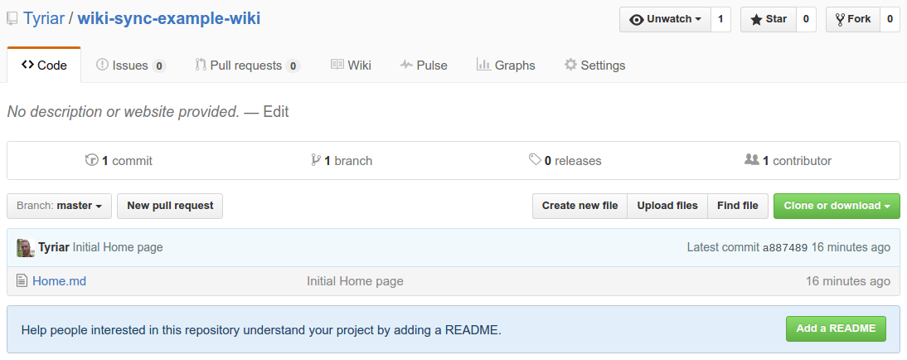This screenshot has width=907, height=360.
Task: Switch to the Pull requests tab
Action: click(x=248, y=66)
